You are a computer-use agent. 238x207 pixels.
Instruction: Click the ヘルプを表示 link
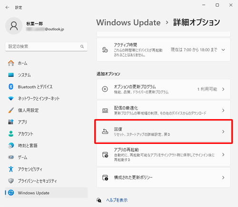click(x=117, y=200)
